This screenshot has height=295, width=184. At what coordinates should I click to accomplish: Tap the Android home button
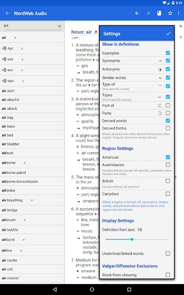pos(92,290)
